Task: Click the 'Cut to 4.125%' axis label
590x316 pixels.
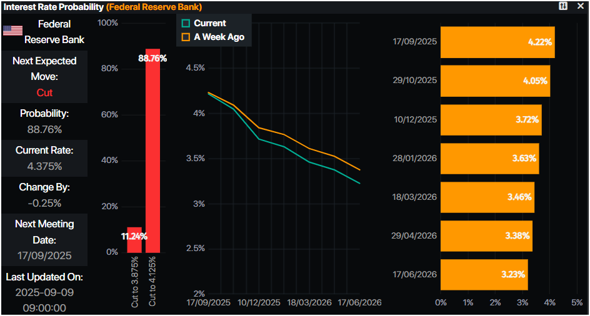Action: pyautogui.click(x=152, y=280)
